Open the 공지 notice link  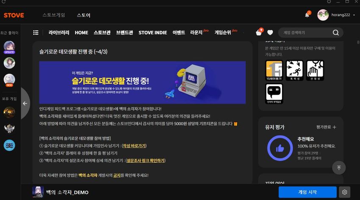click(x=116, y=175)
